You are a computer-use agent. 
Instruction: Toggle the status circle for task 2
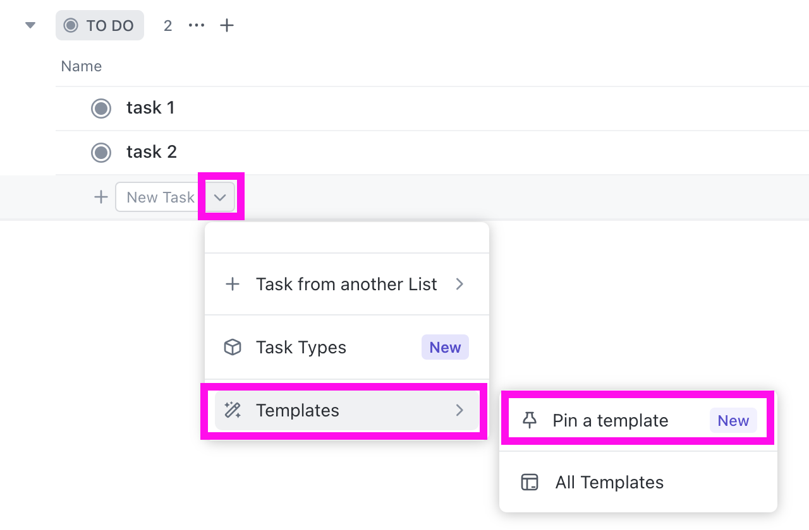(101, 152)
